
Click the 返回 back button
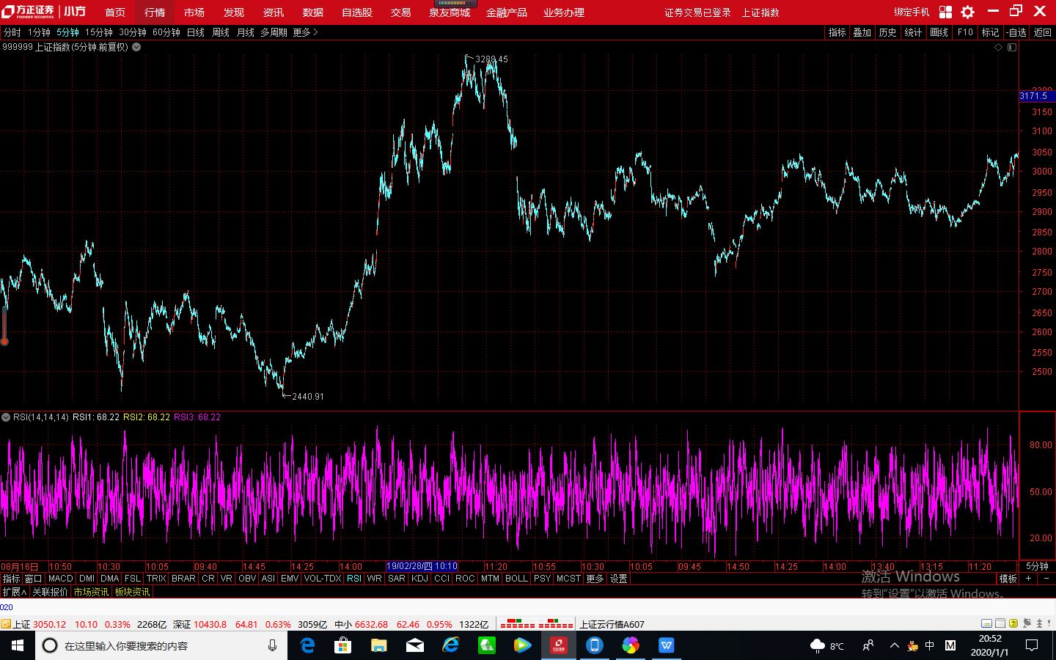point(1042,32)
